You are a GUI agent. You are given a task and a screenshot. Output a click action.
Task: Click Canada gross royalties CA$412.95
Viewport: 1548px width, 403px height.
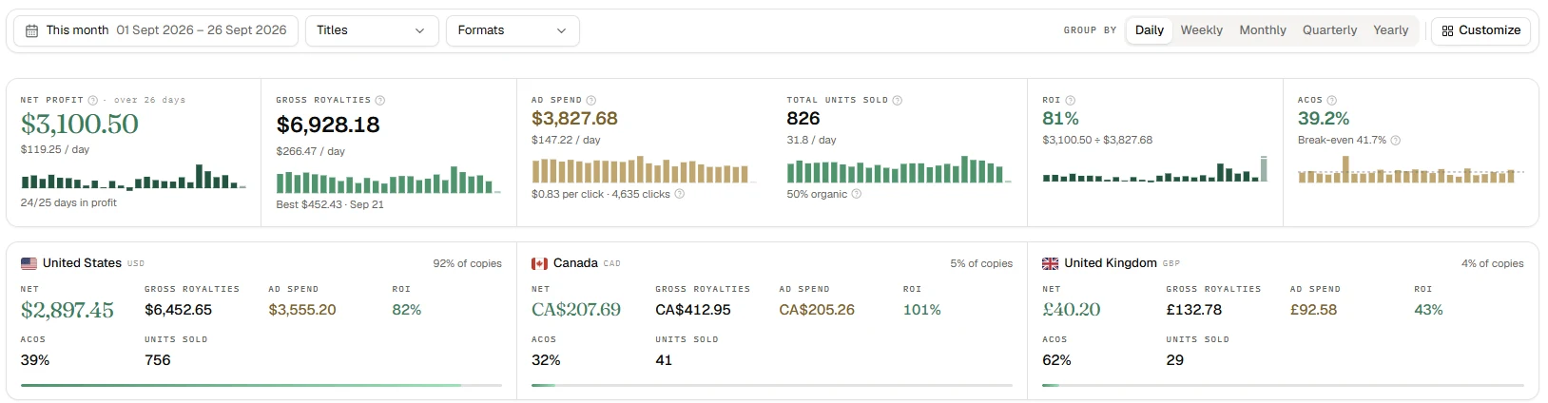coord(693,310)
